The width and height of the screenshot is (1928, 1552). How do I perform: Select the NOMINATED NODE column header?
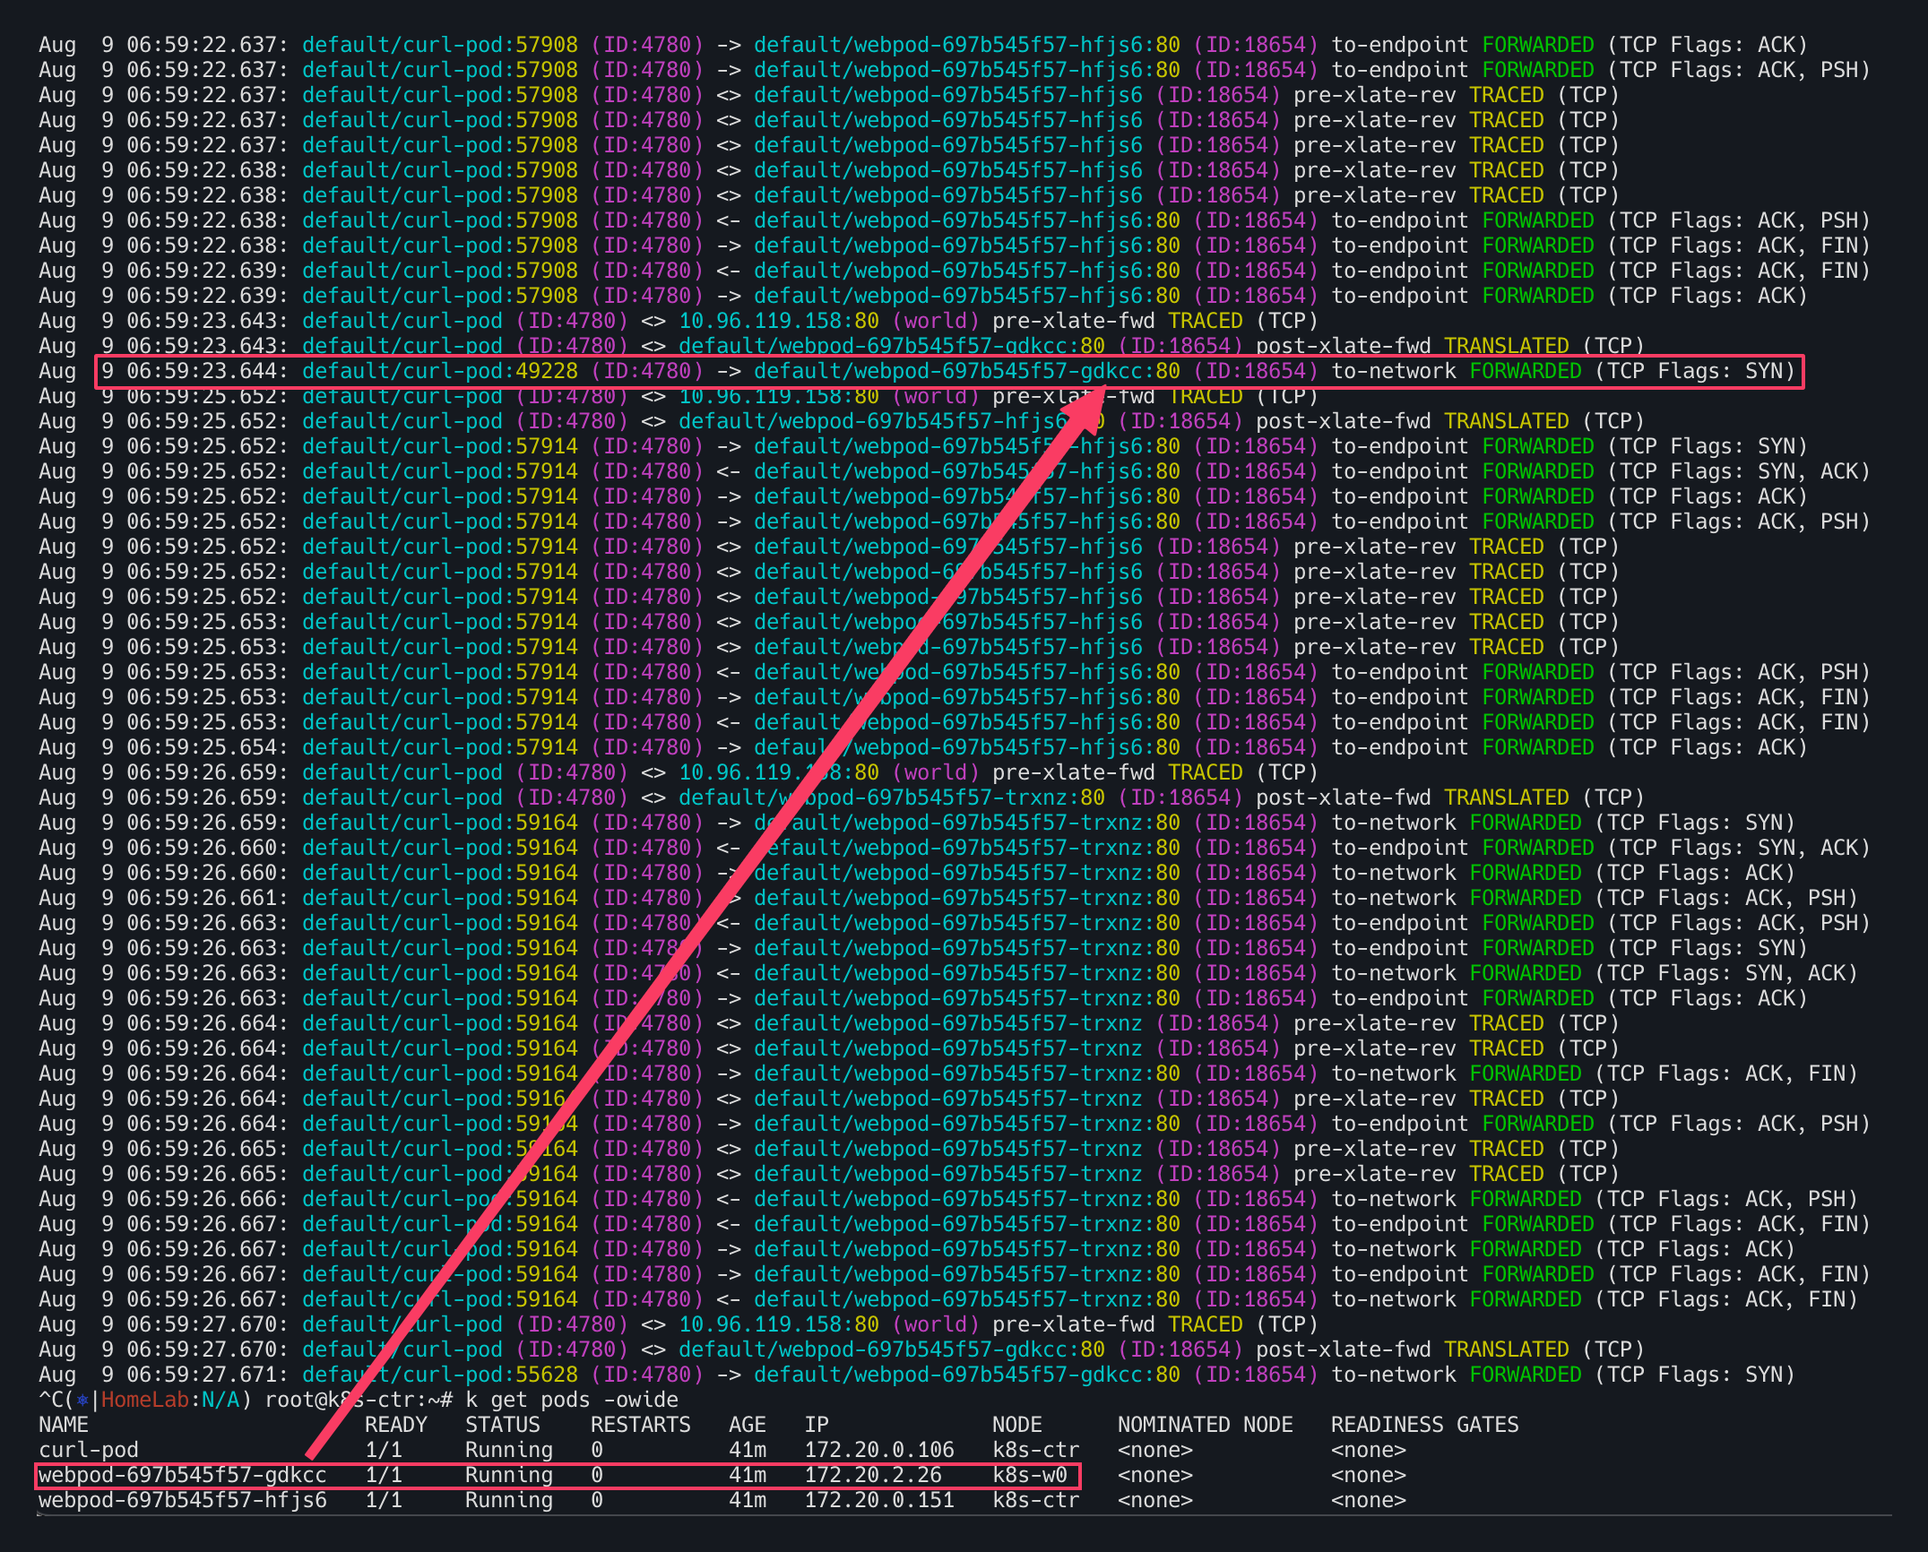[x=1205, y=1425]
